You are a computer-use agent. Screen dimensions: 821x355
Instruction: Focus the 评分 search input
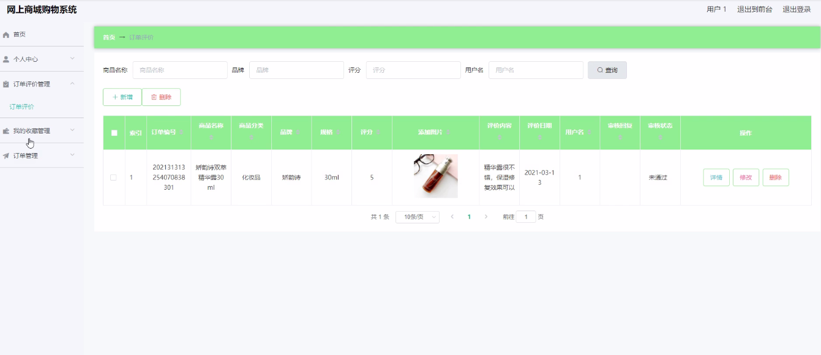pyautogui.click(x=413, y=70)
